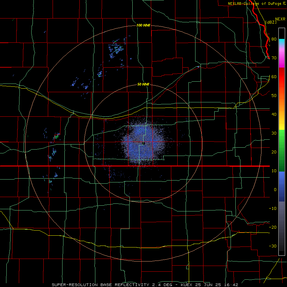287x287 pixels.
Task: Click the 10 dBZ scale value
Action: 274,171
